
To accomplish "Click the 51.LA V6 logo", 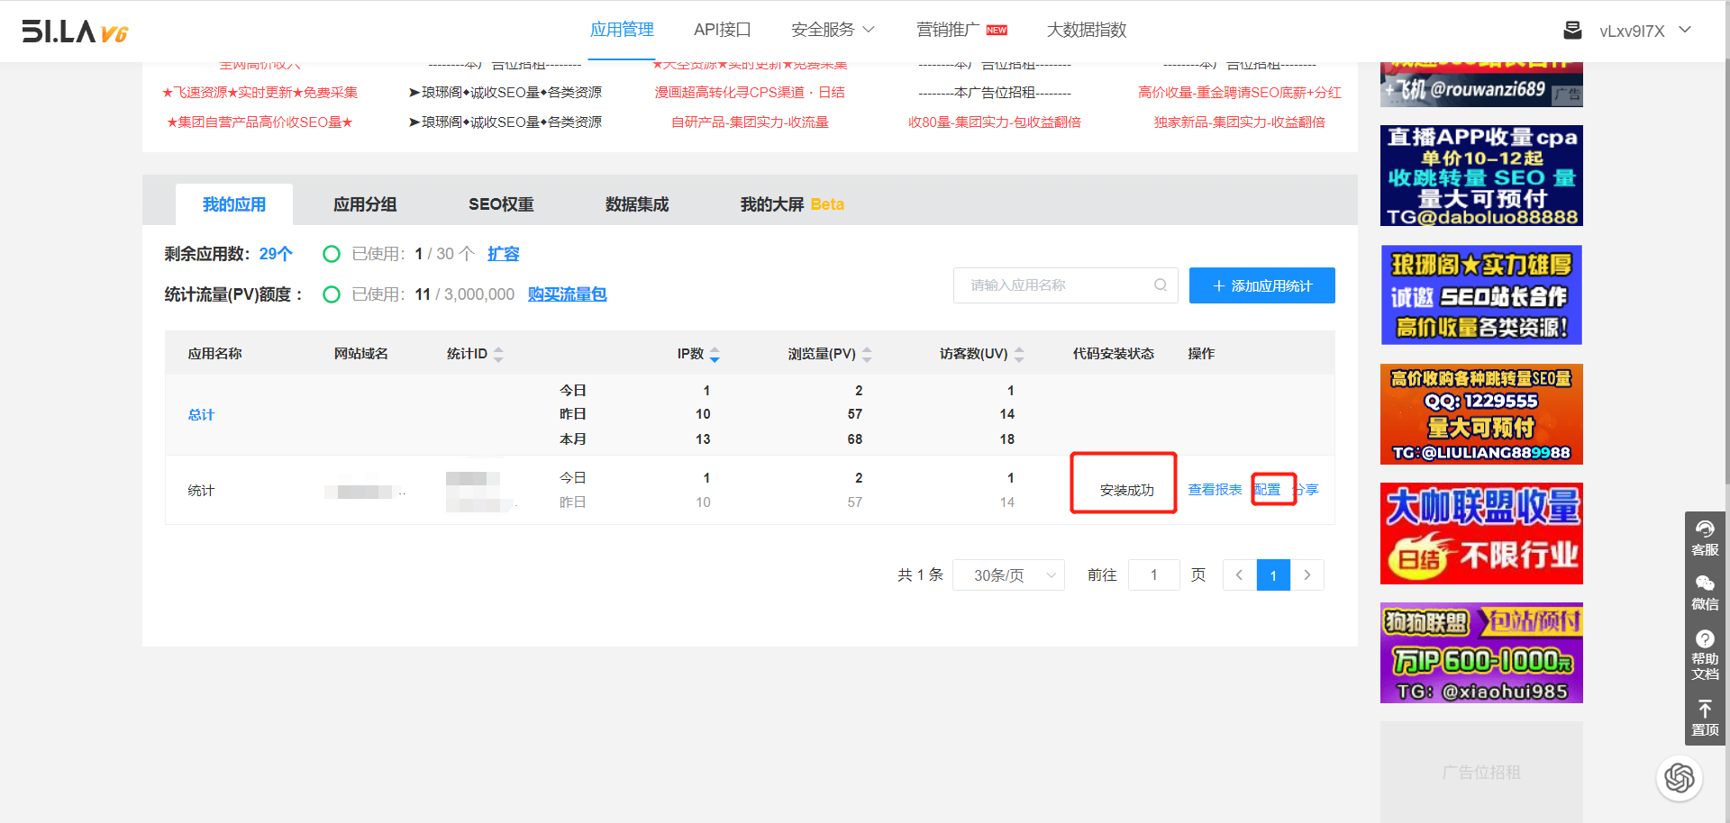I will [x=76, y=32].
